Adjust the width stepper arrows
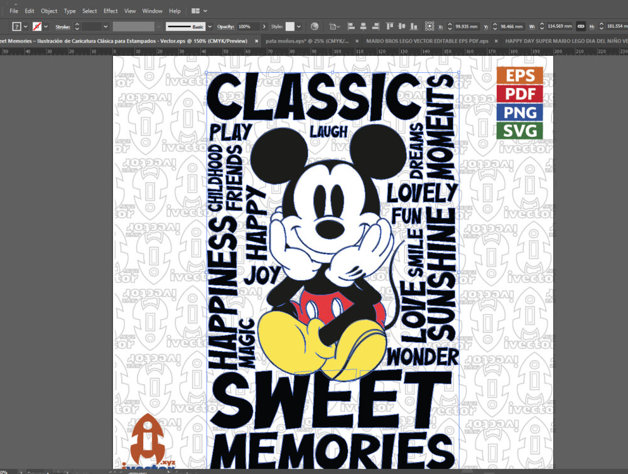The image size is (628, 474). (542, 26)
